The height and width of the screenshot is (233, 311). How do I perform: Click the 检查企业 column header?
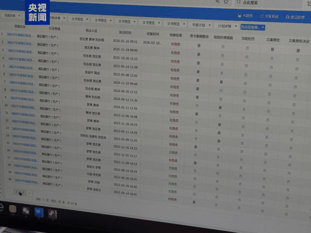(20, 26)
